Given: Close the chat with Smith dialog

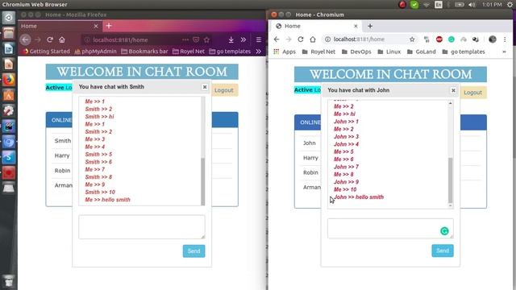Looking at the screenshot, I should (205, 87).
